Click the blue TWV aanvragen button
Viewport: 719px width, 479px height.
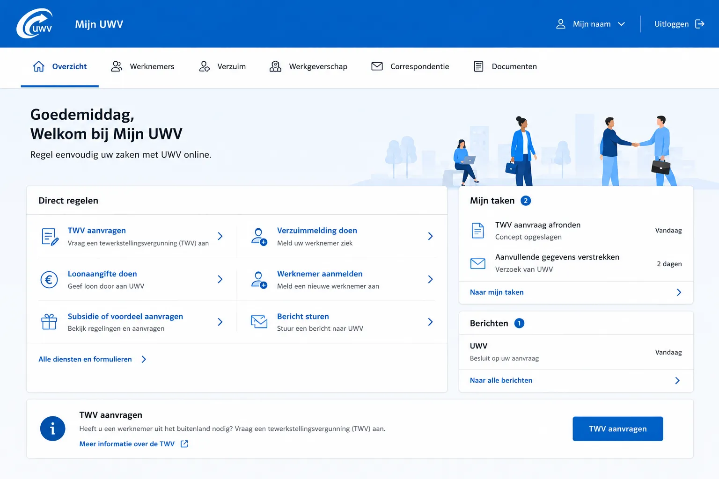coord(618,429)
